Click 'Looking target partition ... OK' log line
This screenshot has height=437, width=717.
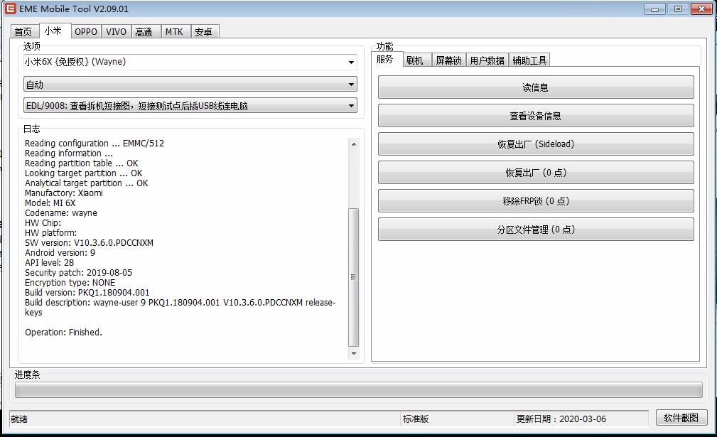tap(84, 173)
